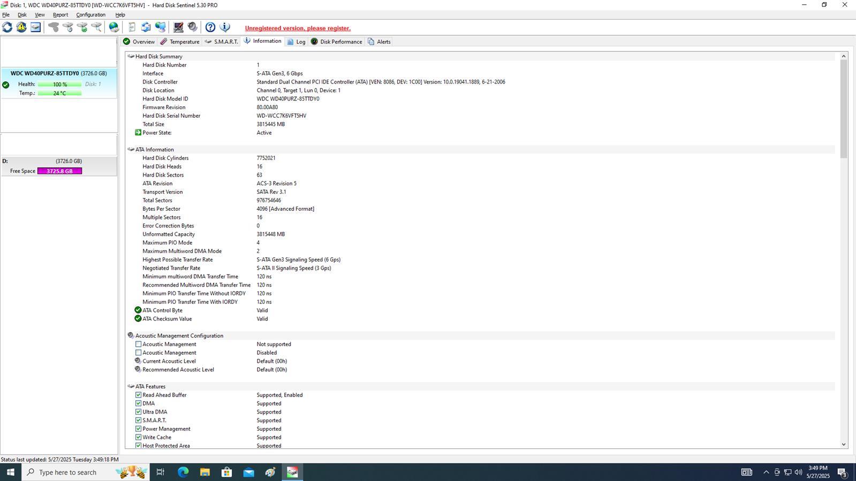This screenshot has width=856, height=481.
Task: Open the Disk menu
Action: point(22,15)
